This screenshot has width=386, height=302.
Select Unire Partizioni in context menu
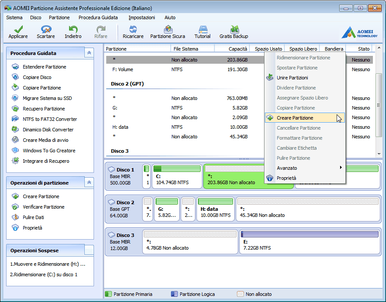(292, 78)
